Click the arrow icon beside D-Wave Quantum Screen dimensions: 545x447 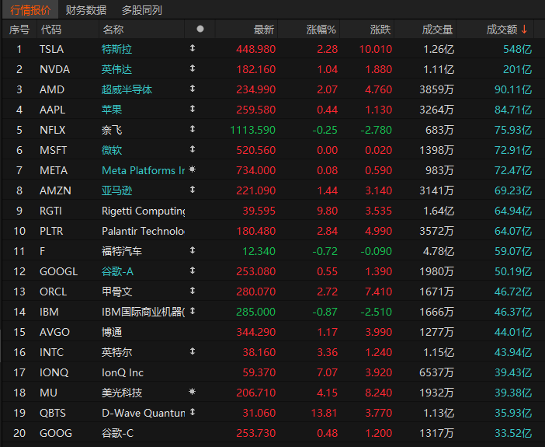click(x=193, y=412)
